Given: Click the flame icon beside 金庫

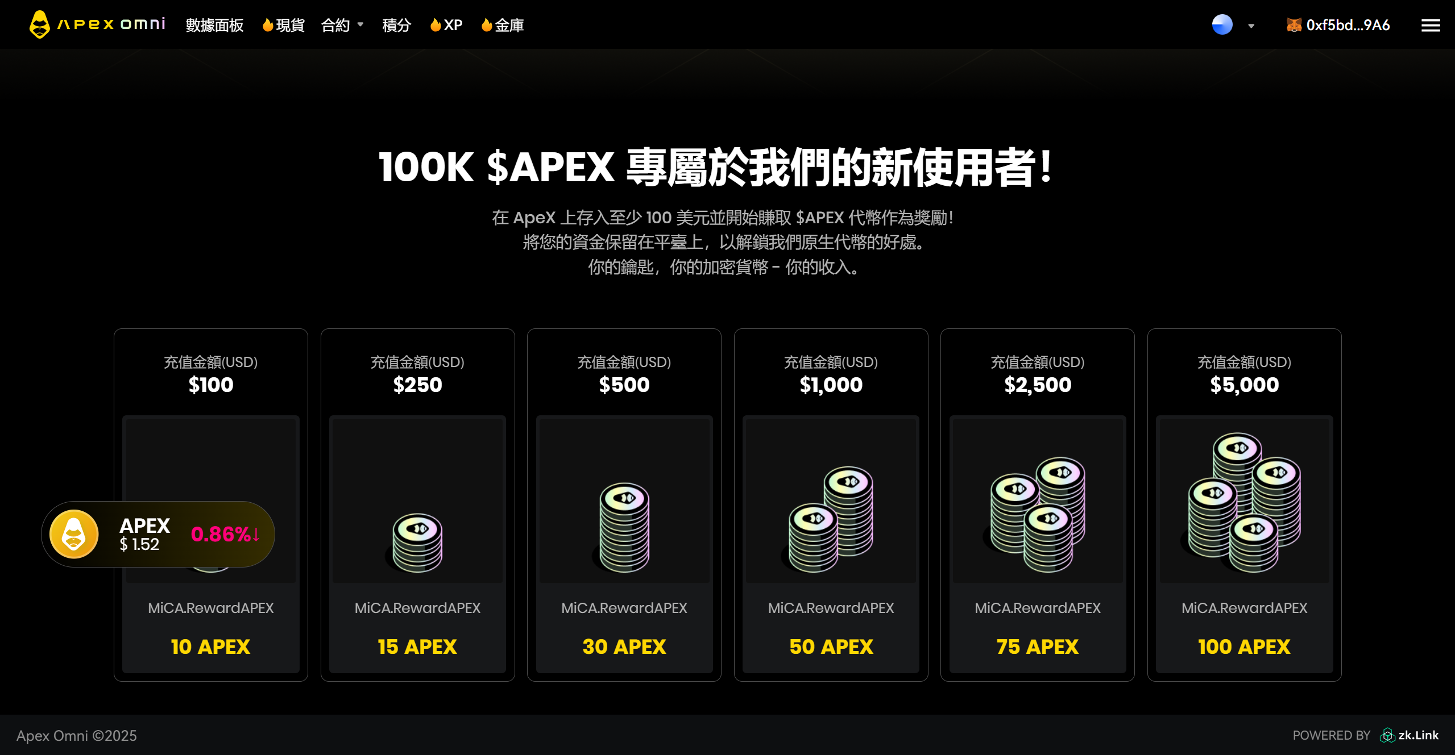Looking at the screenshot, I should [486, 25].
